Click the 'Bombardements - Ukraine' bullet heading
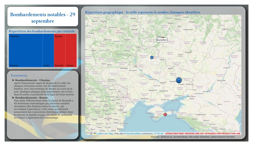Viewport: 253px width, 146px height. click(x=32, y=80)
